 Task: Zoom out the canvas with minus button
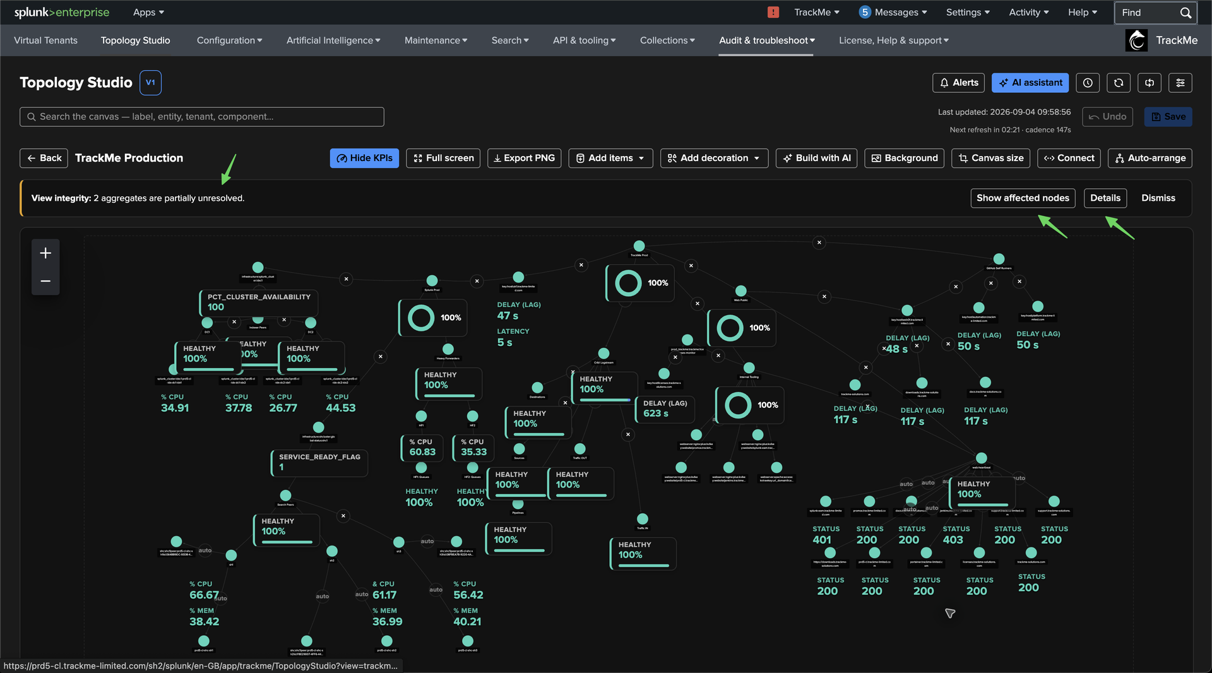45,281
